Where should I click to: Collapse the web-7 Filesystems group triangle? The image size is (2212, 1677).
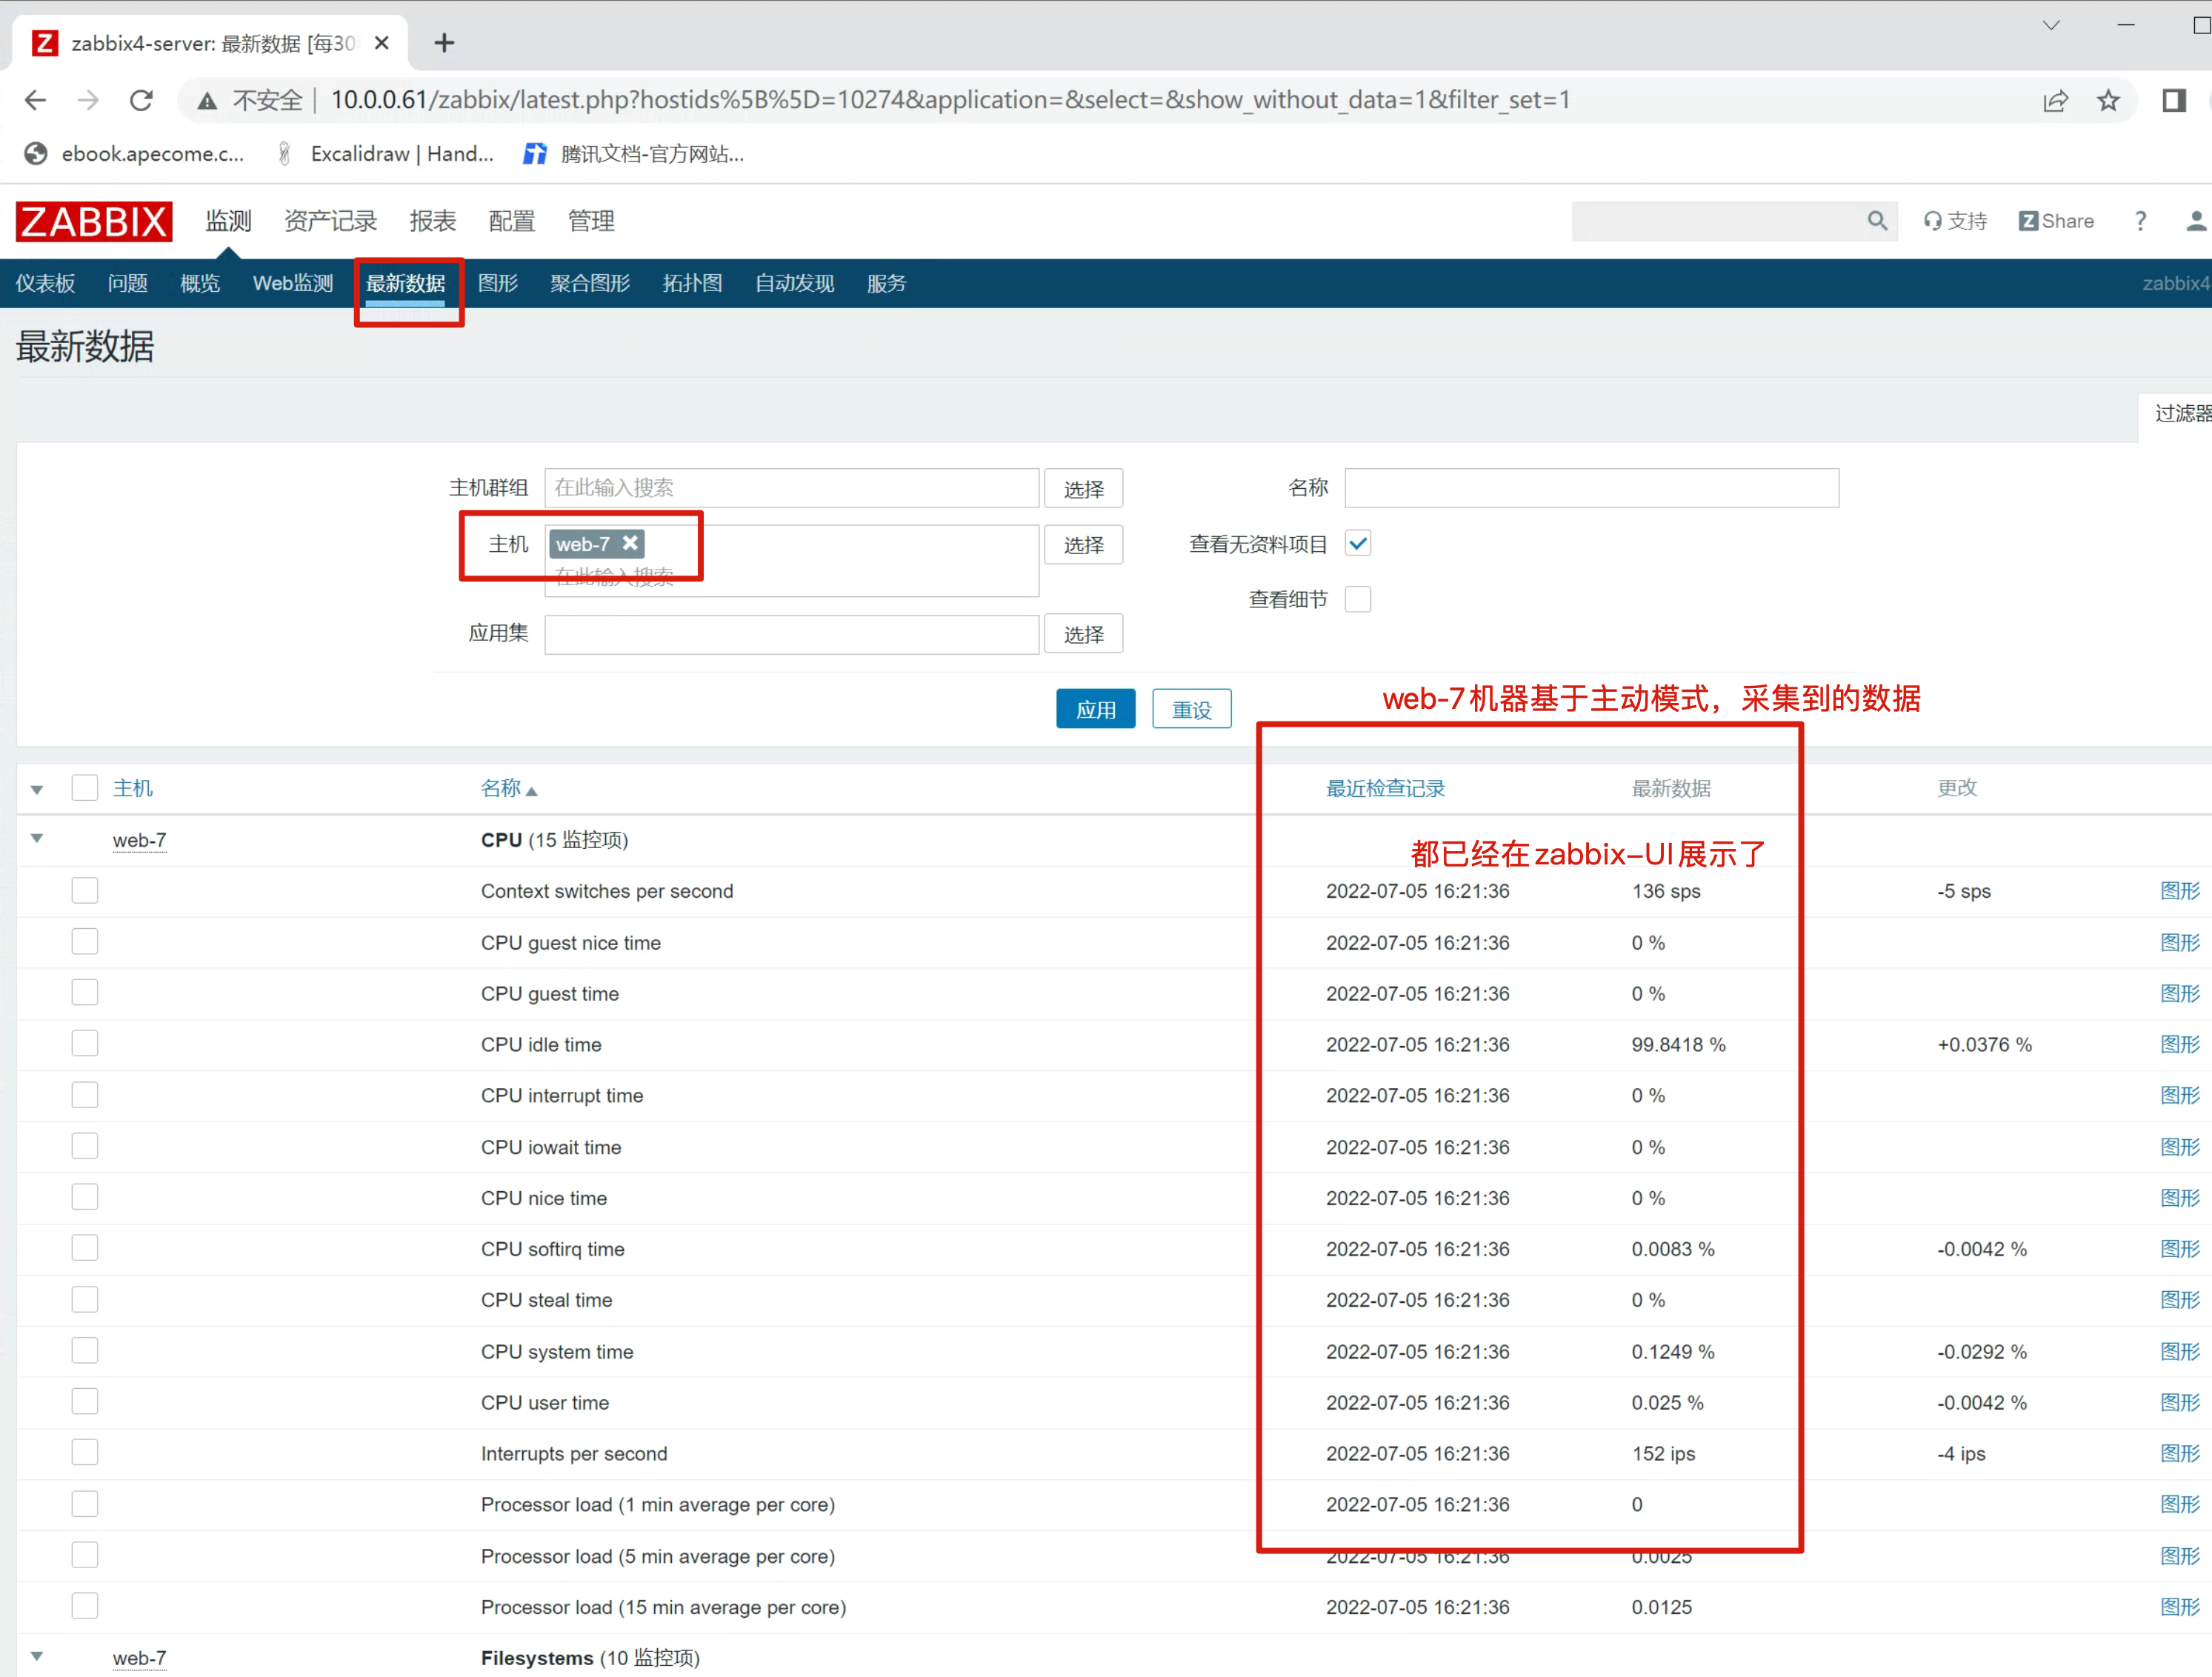(37, 1656)
